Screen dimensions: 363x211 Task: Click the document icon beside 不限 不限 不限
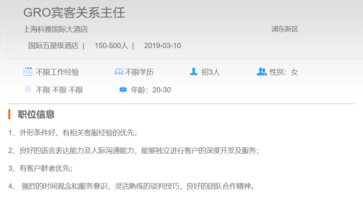(x=28, y=90)
